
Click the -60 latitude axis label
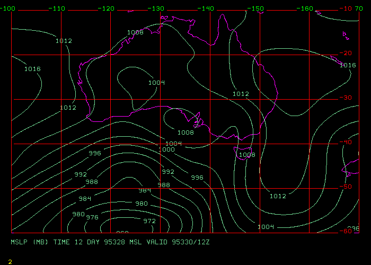click(x=347, y=231)
